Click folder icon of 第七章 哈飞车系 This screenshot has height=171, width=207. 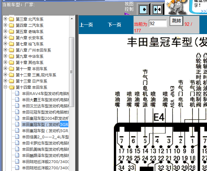click(11, 44)
